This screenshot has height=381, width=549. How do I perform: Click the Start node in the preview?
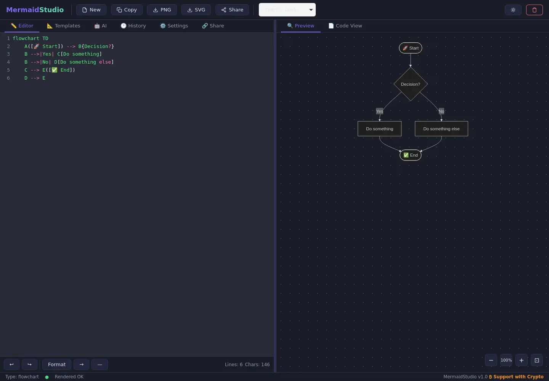click(411, 48)
